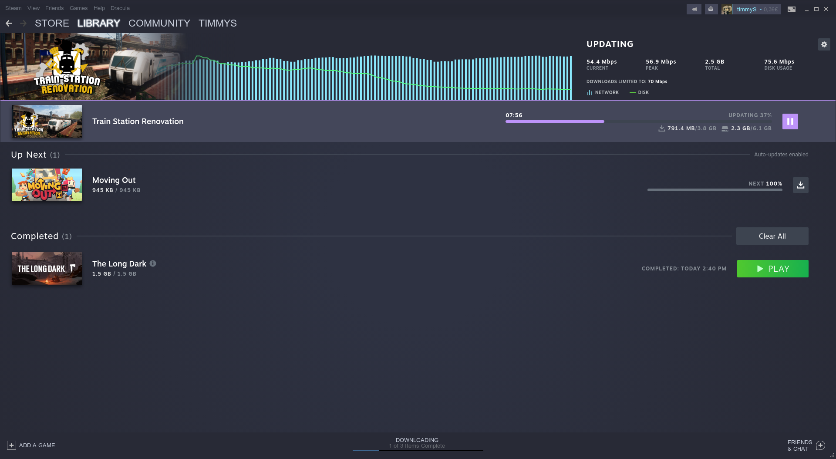This screenshot has width=836, height=459.
Task: Open the announcements megaphone icon
Action: click(x=694, y=9)
